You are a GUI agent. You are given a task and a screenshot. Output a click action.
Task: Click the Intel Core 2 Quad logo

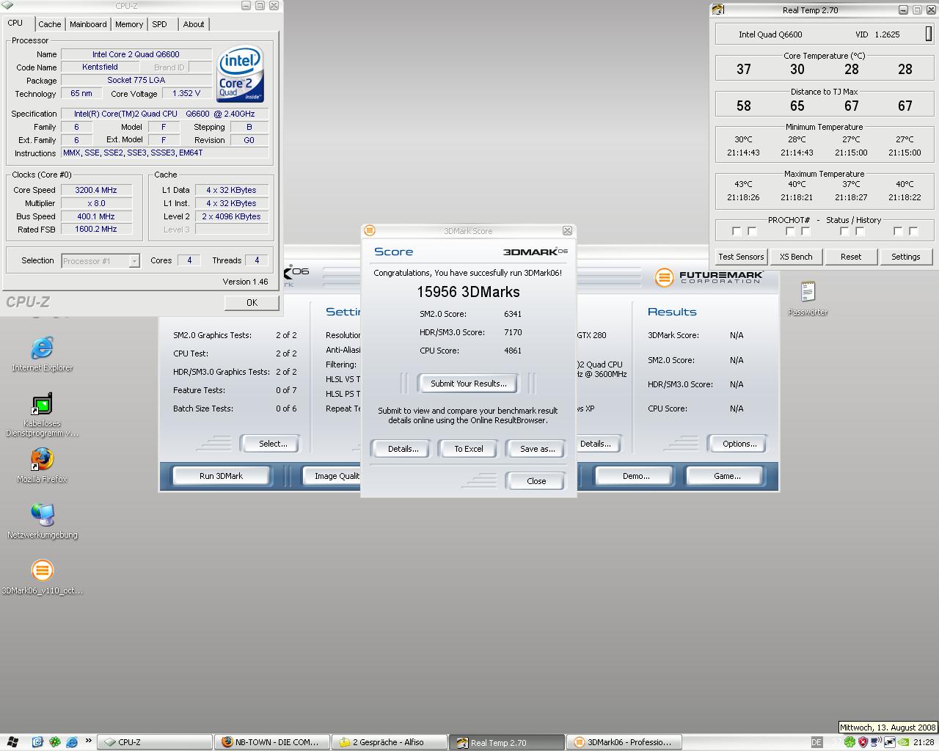pos(241,75)
